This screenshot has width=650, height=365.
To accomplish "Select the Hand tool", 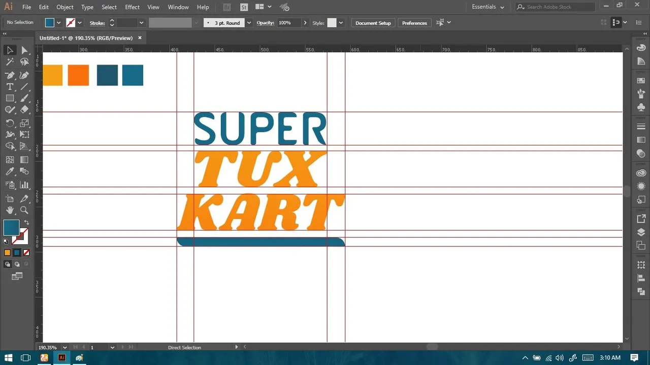I will click(10, 210).
